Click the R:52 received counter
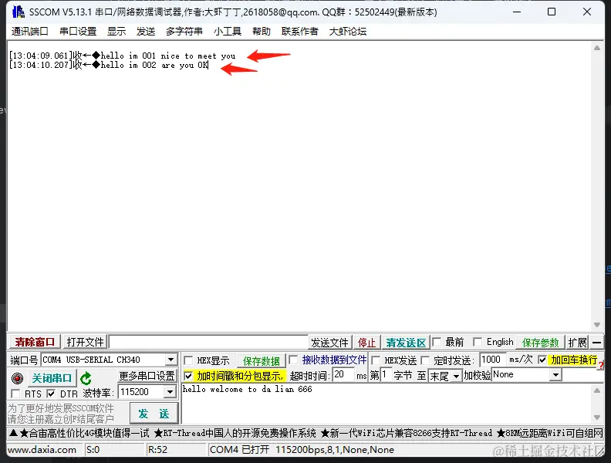This screenshot has height=463, width=611. click(x=157, y=450)
